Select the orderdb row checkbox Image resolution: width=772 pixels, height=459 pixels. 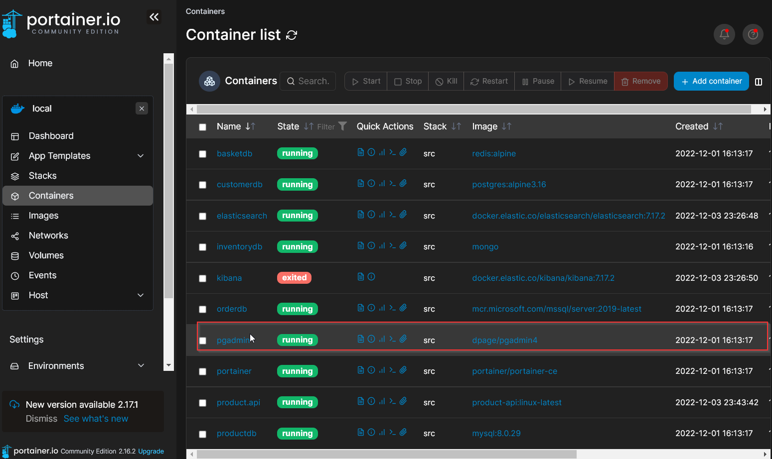tap(202, 309)
